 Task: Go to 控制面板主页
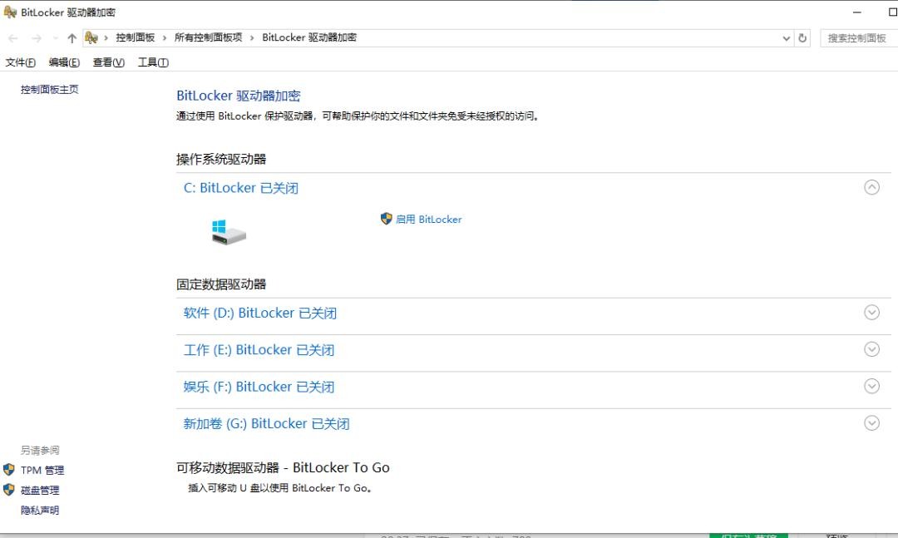tap(50, 90)
